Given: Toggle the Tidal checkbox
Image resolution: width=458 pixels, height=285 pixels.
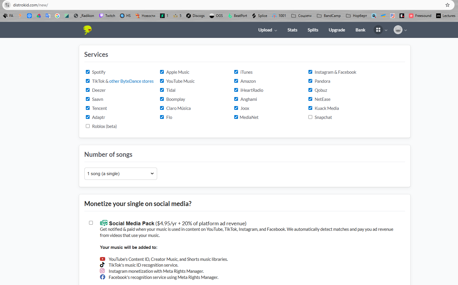Looking at the screenshot, I should pos(162,90).
